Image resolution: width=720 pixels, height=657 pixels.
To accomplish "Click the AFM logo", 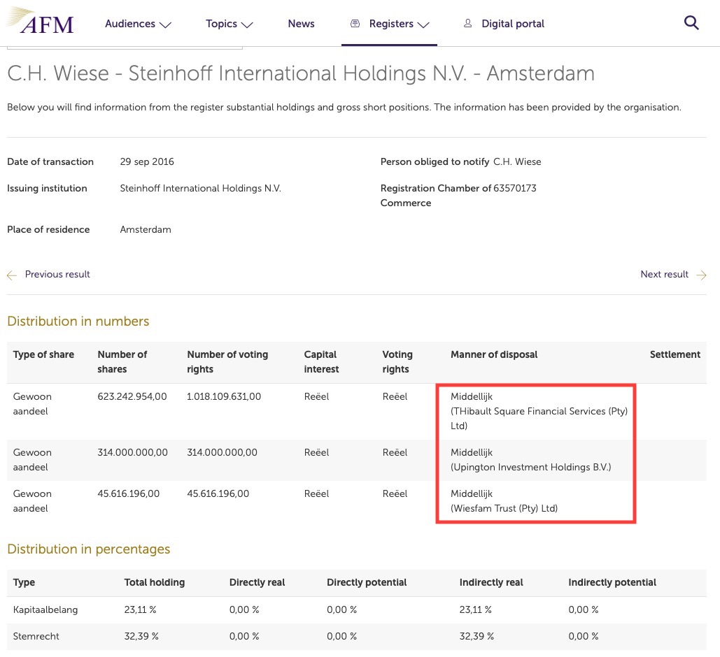I will click(x=41, y=22).
